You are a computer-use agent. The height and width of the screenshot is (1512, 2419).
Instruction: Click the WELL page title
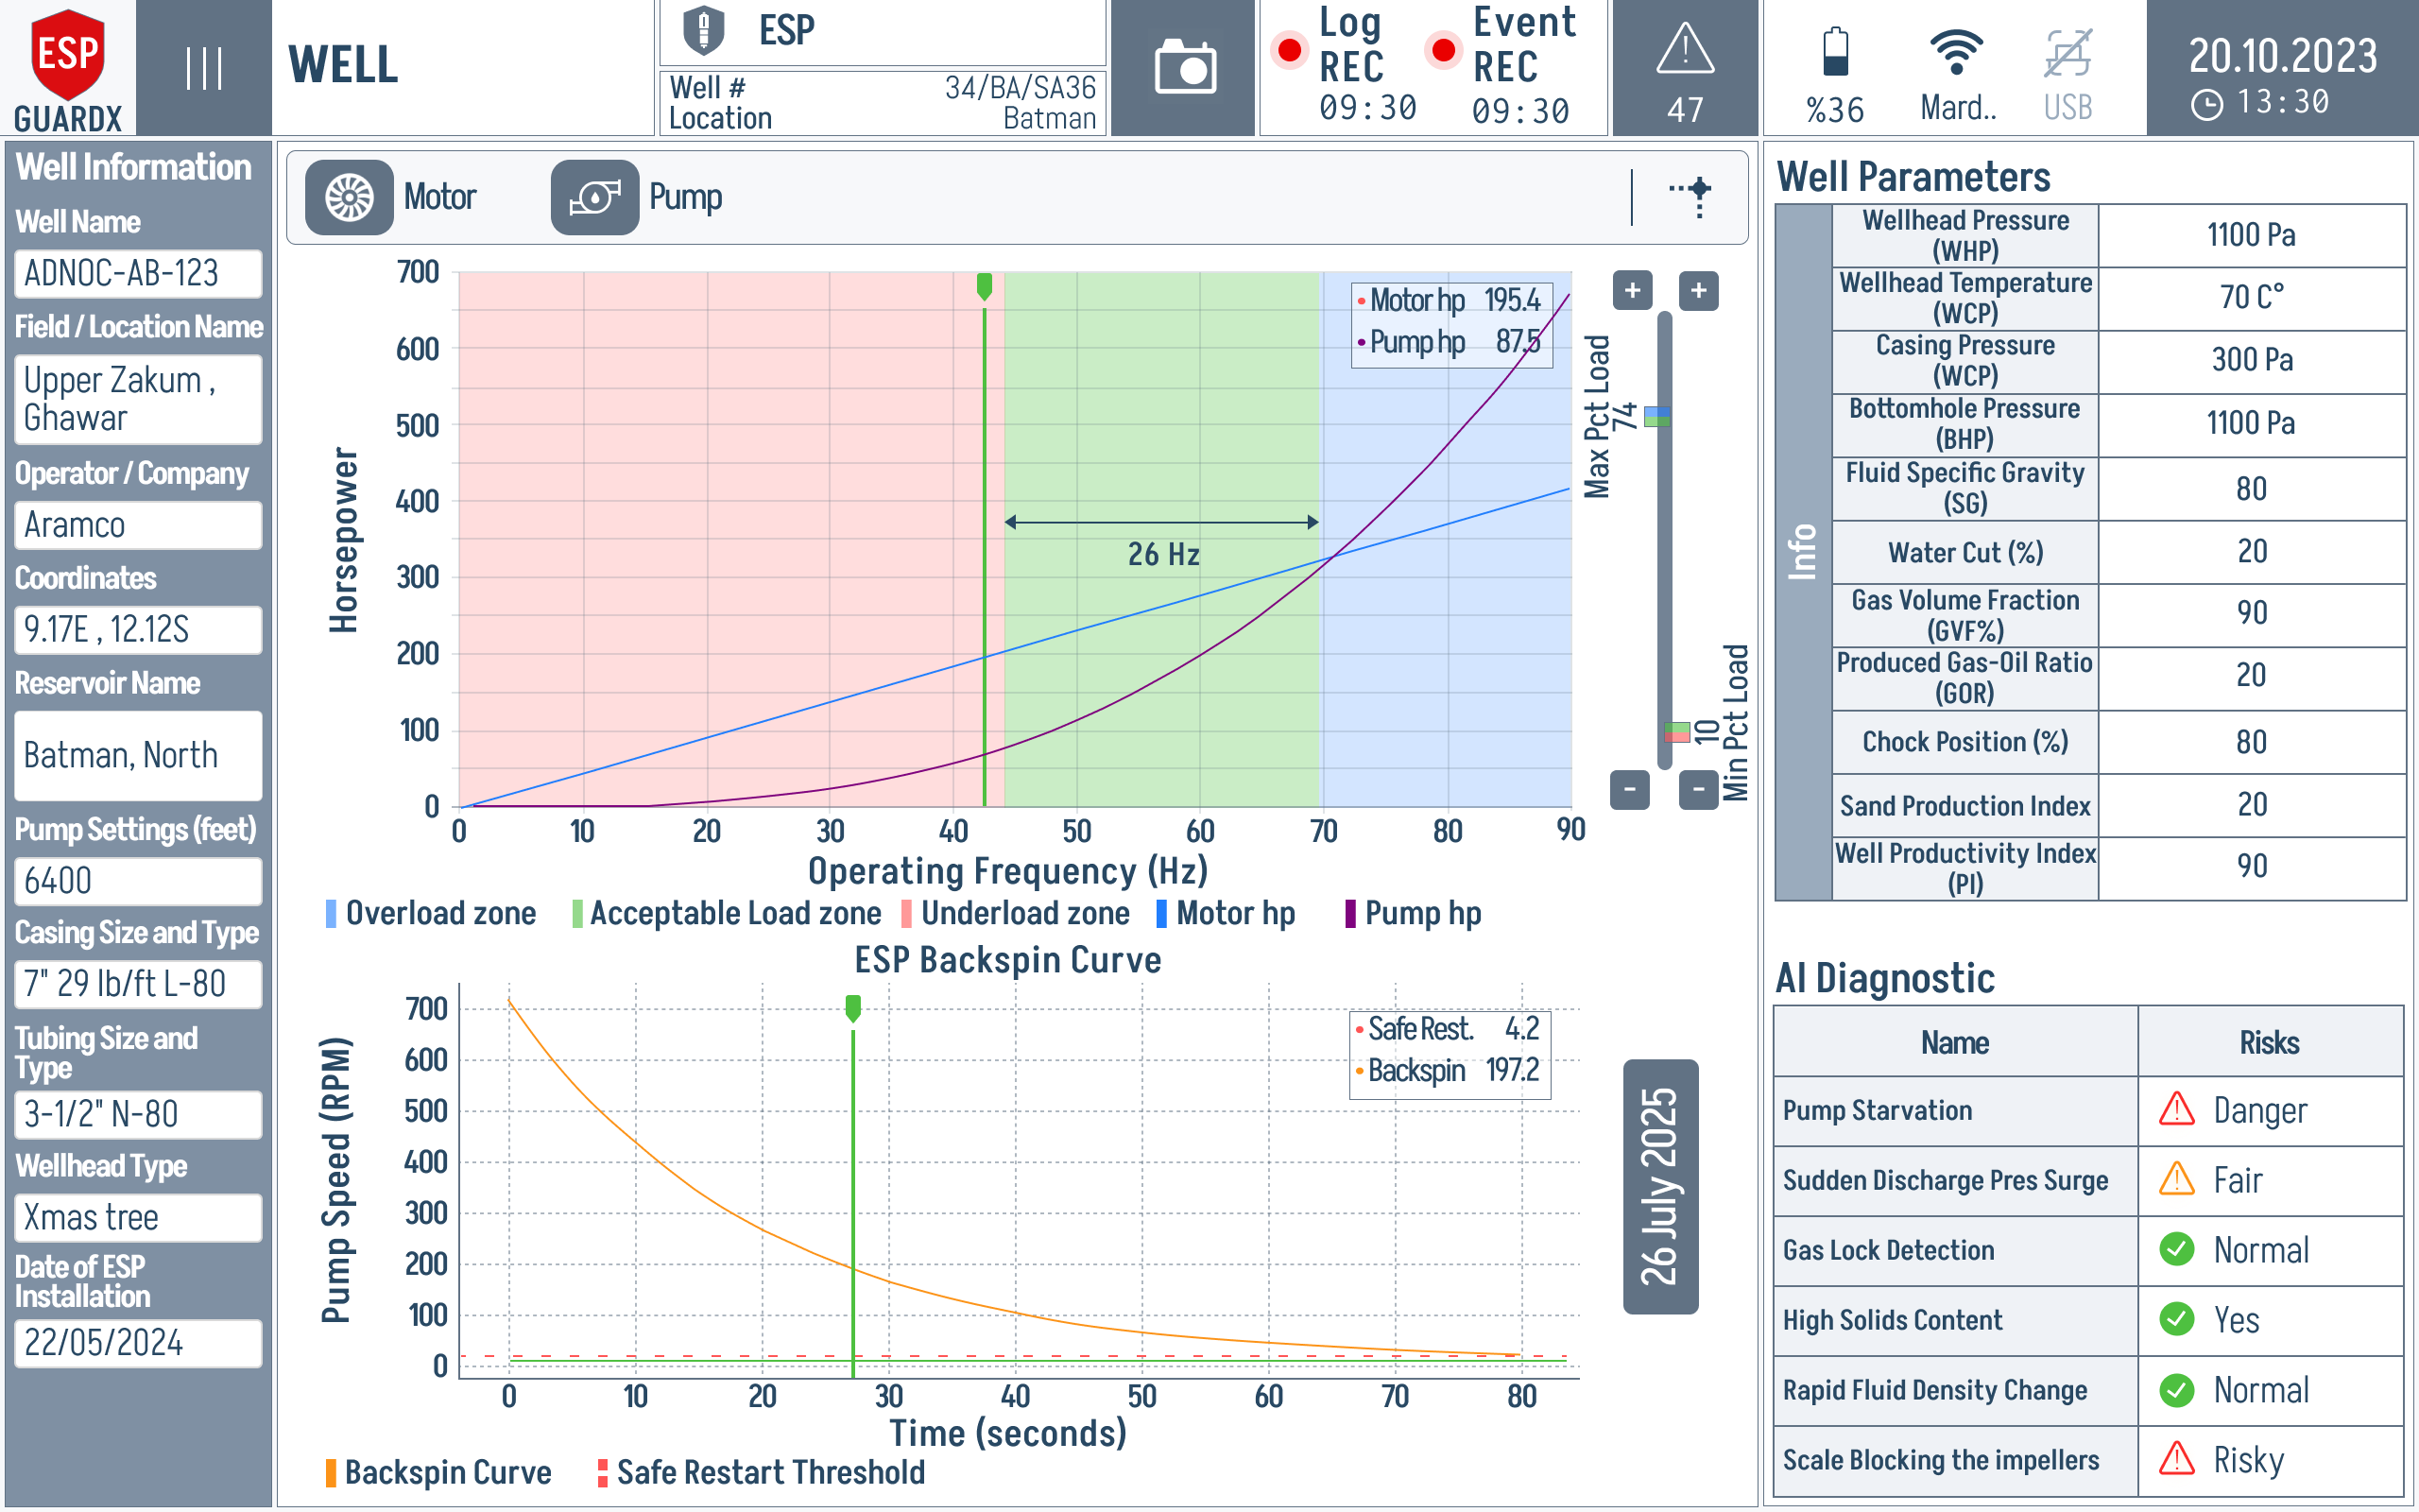(x=343, y=66)
